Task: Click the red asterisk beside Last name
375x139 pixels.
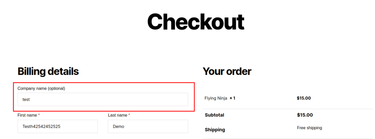Action: click(129, 115)
